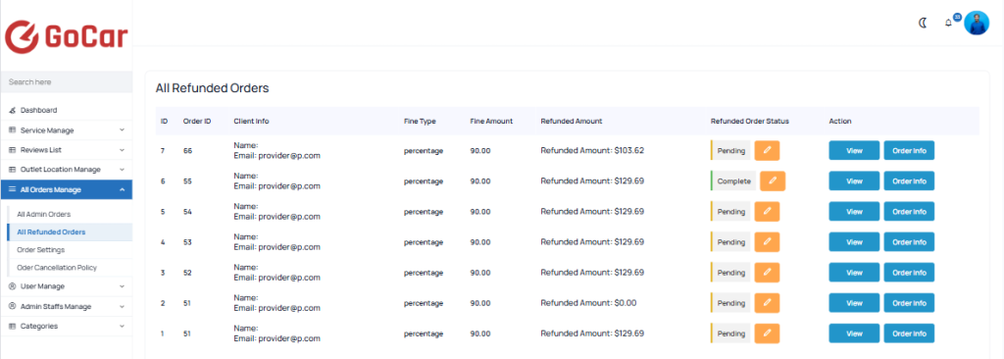Expand Outlet Location Manage chevron
The width and height of the screenshot is (1004, 359).
pyautogui.click(x=122, y=170)
